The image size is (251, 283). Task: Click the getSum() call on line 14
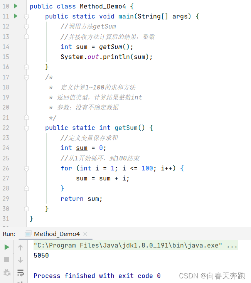(x=114, y=47)
